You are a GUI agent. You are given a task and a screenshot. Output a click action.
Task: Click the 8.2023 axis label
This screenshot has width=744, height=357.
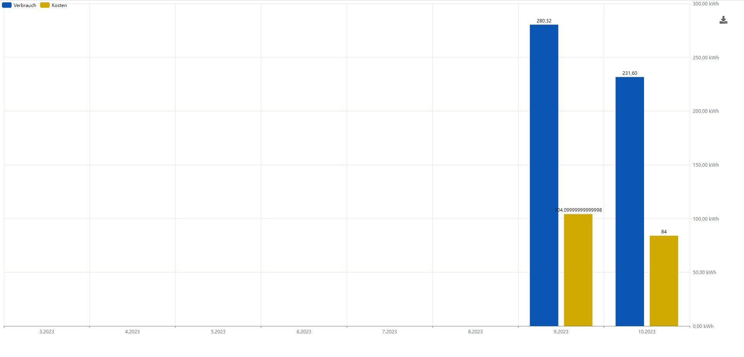point(475,332)
